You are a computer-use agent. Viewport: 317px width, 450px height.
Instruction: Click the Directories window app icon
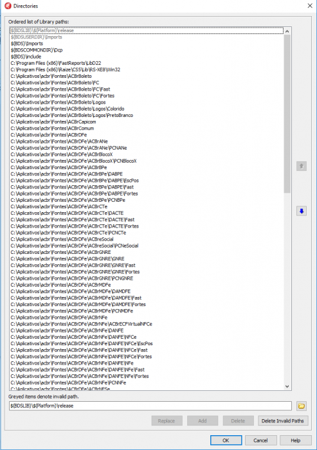click(x=8, y=6)
